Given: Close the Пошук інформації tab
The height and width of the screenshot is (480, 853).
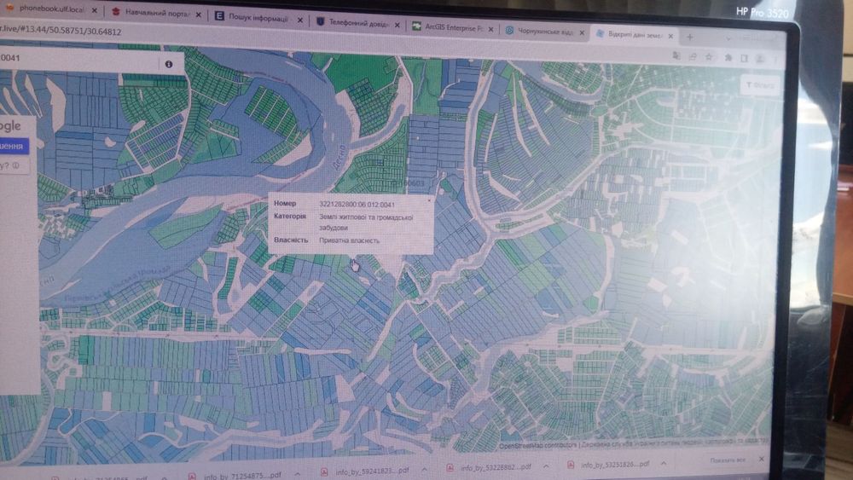Looking at the screenshot, I should 299,20.
